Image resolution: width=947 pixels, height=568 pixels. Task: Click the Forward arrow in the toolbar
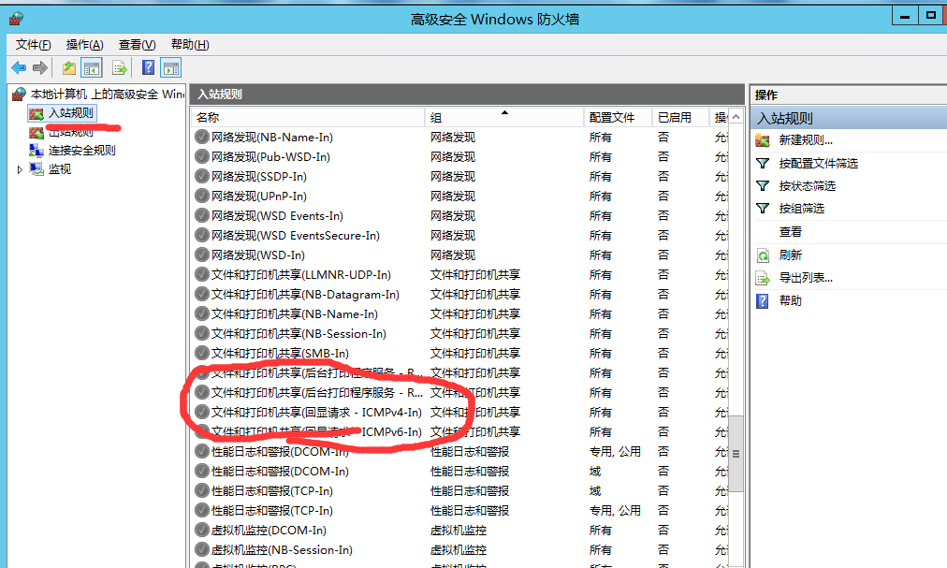39,67
